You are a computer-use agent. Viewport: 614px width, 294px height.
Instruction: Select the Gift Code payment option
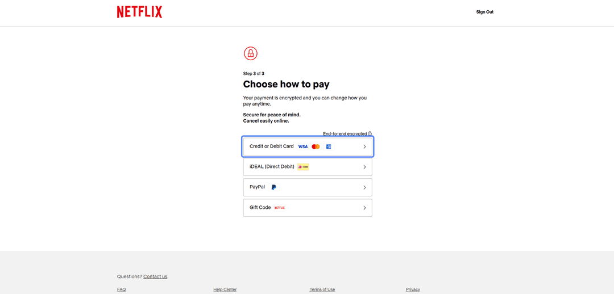coord(308,208)
